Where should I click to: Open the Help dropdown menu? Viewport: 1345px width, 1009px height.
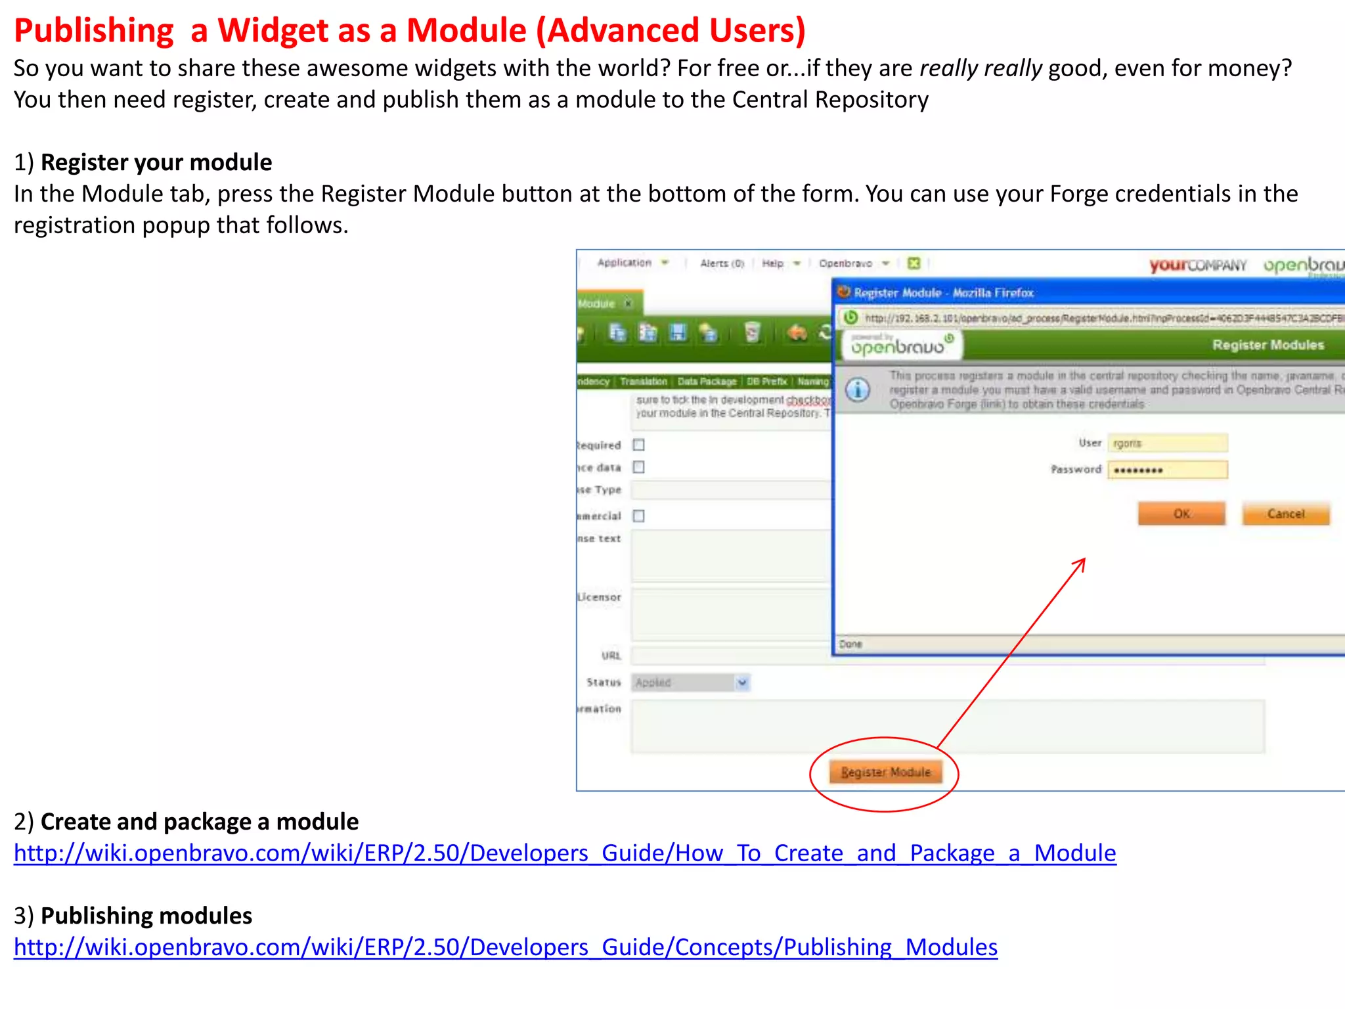[x=782, y=263]
